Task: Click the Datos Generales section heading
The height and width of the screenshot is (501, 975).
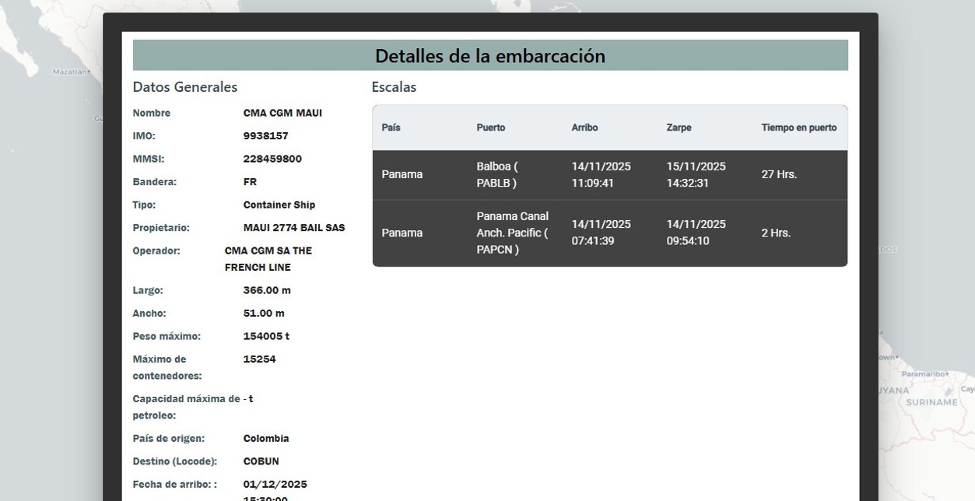Action: pyautogui.click(x=185, y=87)
